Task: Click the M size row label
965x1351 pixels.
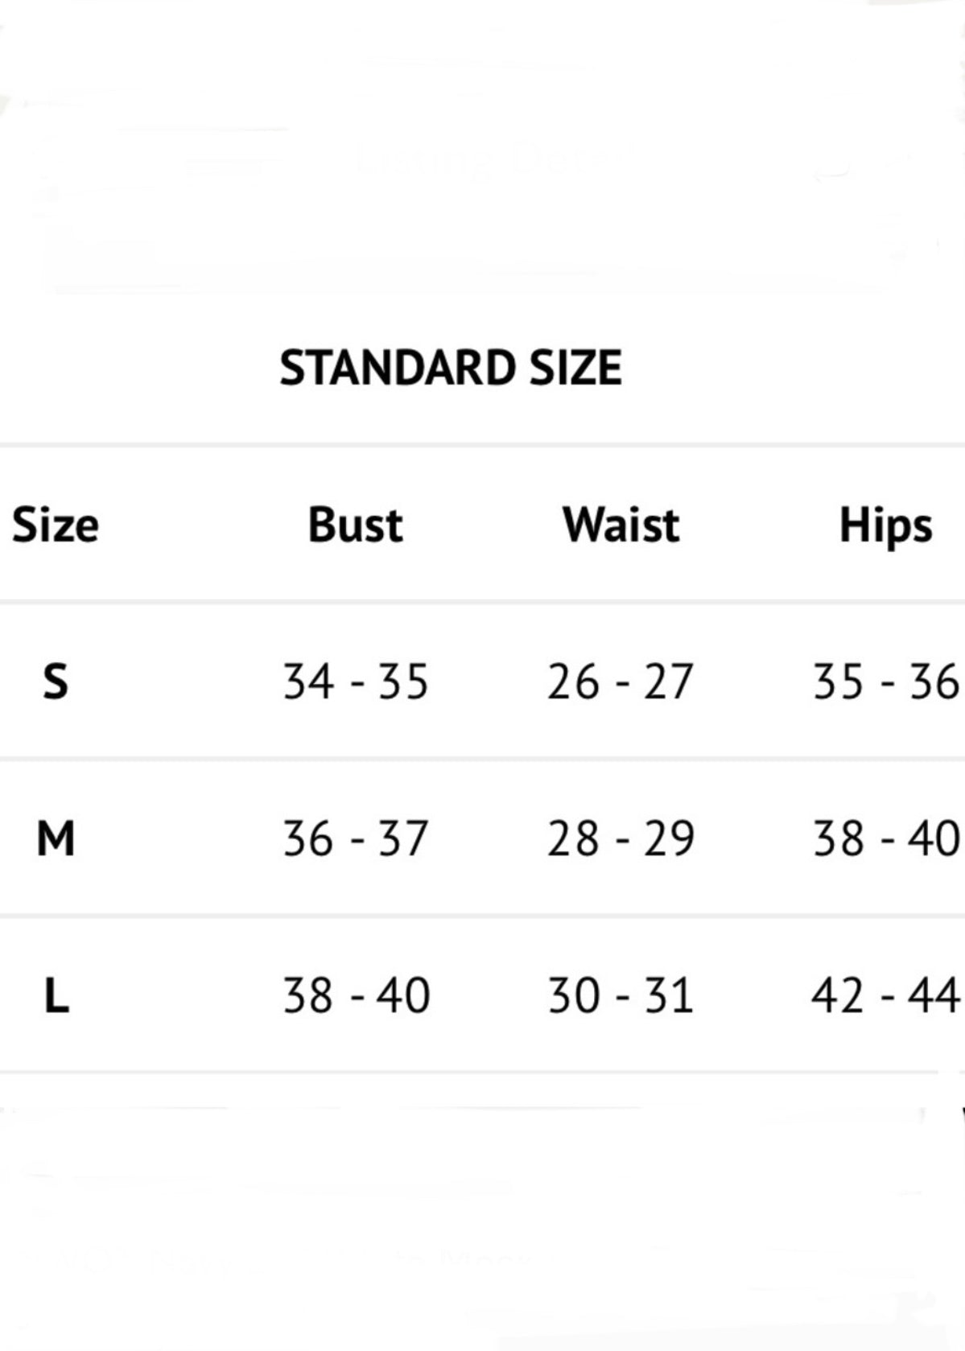Action: (56, 838)
